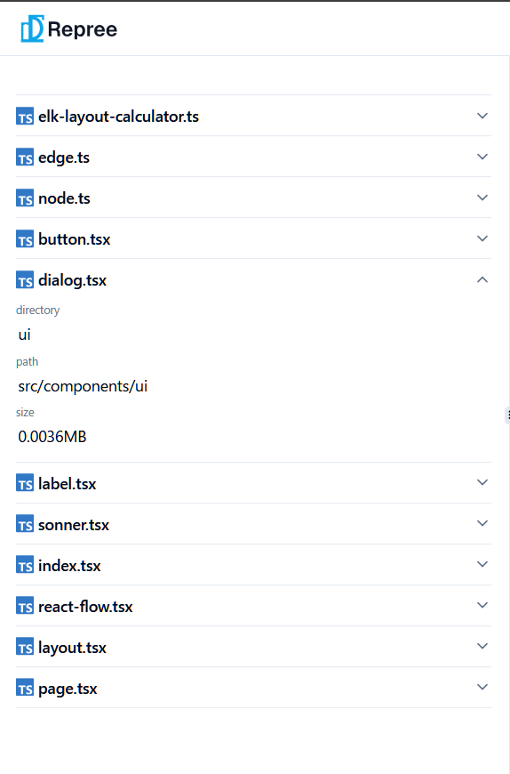Image resolution: width=510 pixels, height=774 pixels.
Task: Click the Repree logo icon
Action: 32,28
